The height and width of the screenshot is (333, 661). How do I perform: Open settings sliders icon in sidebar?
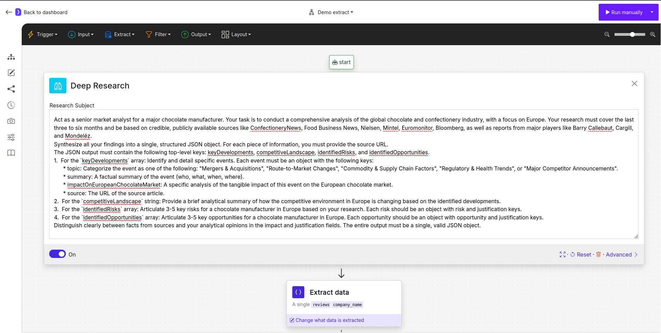coord(11,137)
